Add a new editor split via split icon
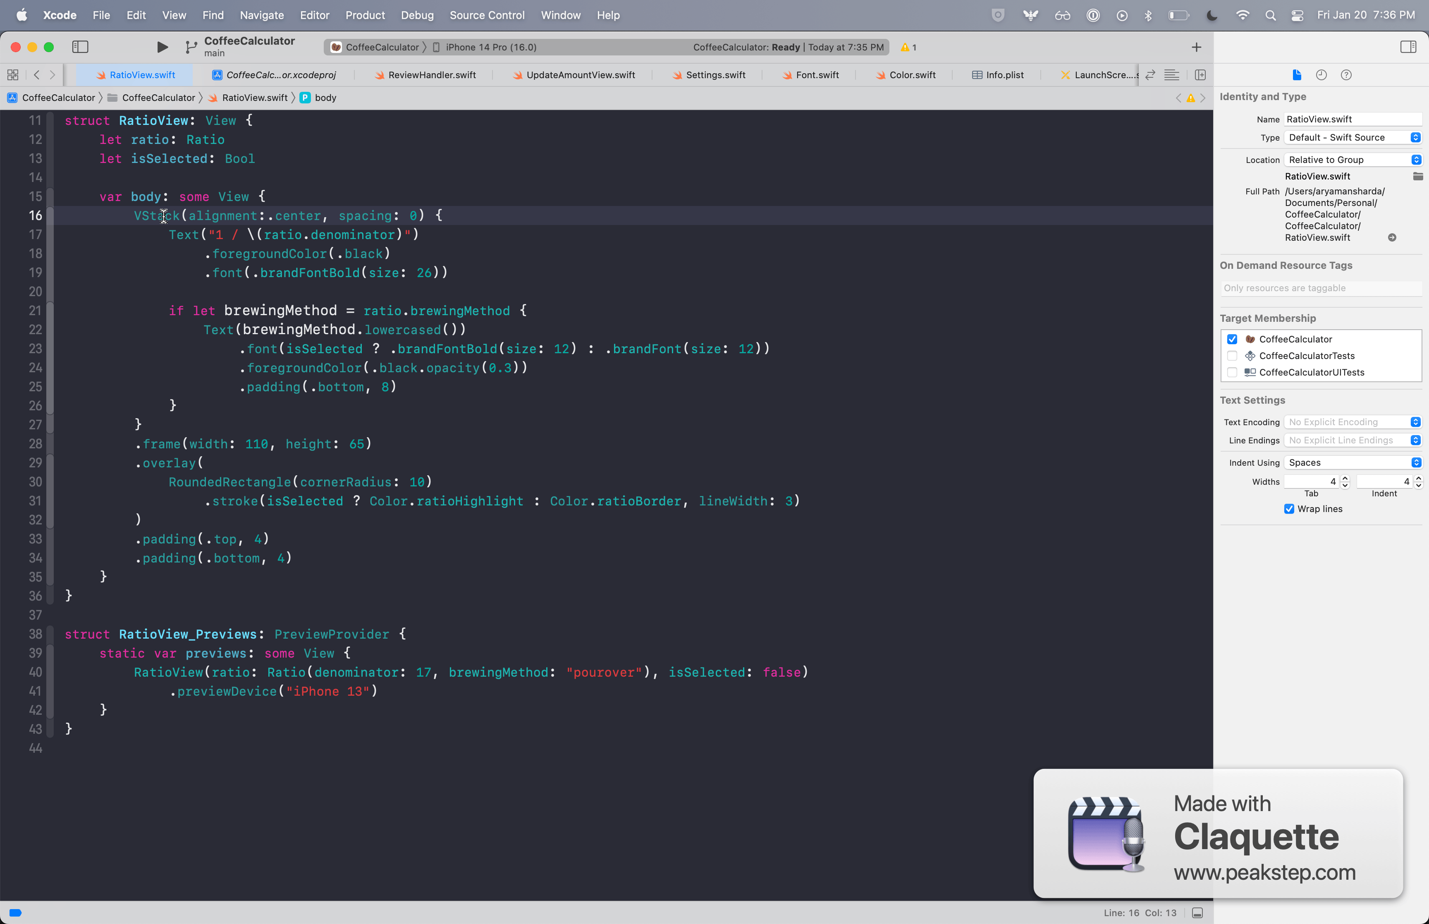Image resolution: width=1429 pixels, height=924 pixels. pyautogui.click(x=1200, y=74)
